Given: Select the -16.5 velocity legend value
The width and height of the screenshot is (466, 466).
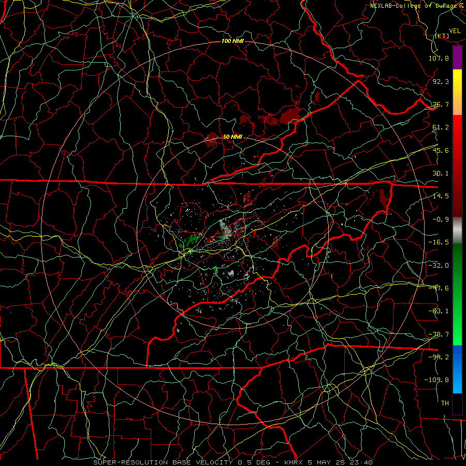Looking at the screenshot, I should [439, 242].
